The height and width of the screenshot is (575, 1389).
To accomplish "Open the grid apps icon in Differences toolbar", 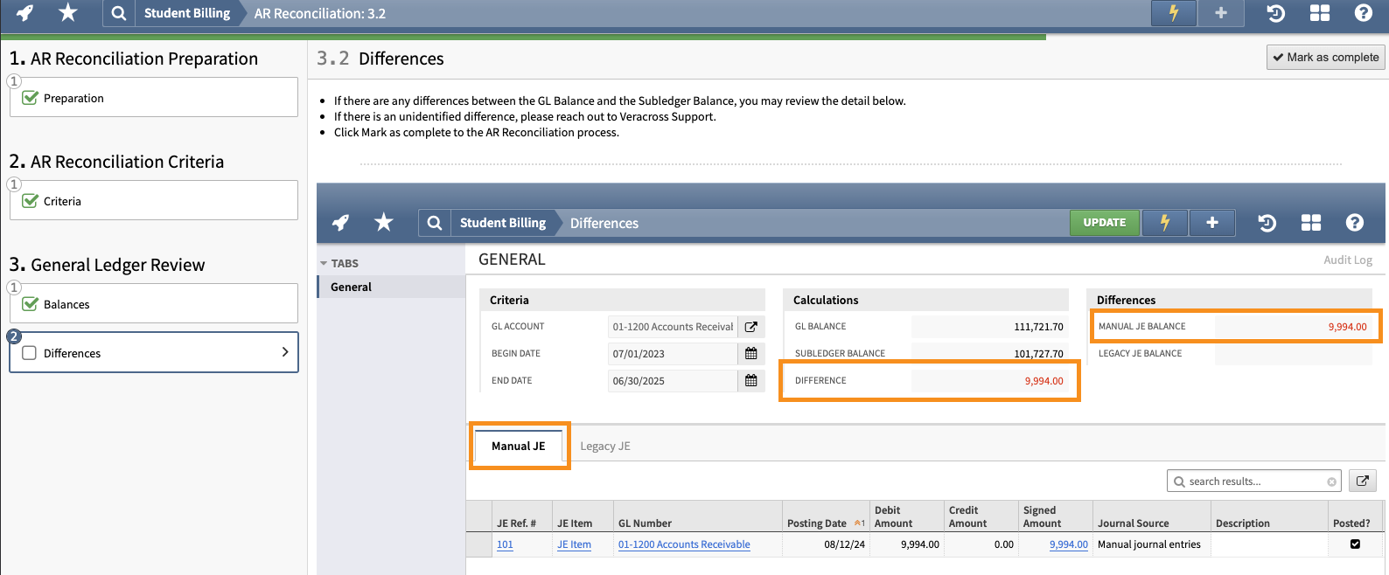I will [1310, 223].
